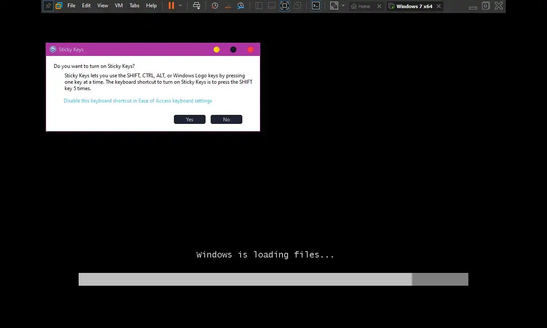Open the console view icon

coord(315,6)
